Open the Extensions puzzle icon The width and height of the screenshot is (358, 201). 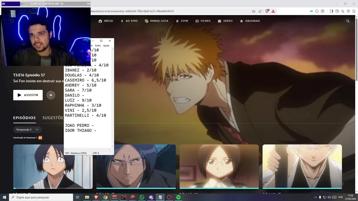tap(317, 11)
